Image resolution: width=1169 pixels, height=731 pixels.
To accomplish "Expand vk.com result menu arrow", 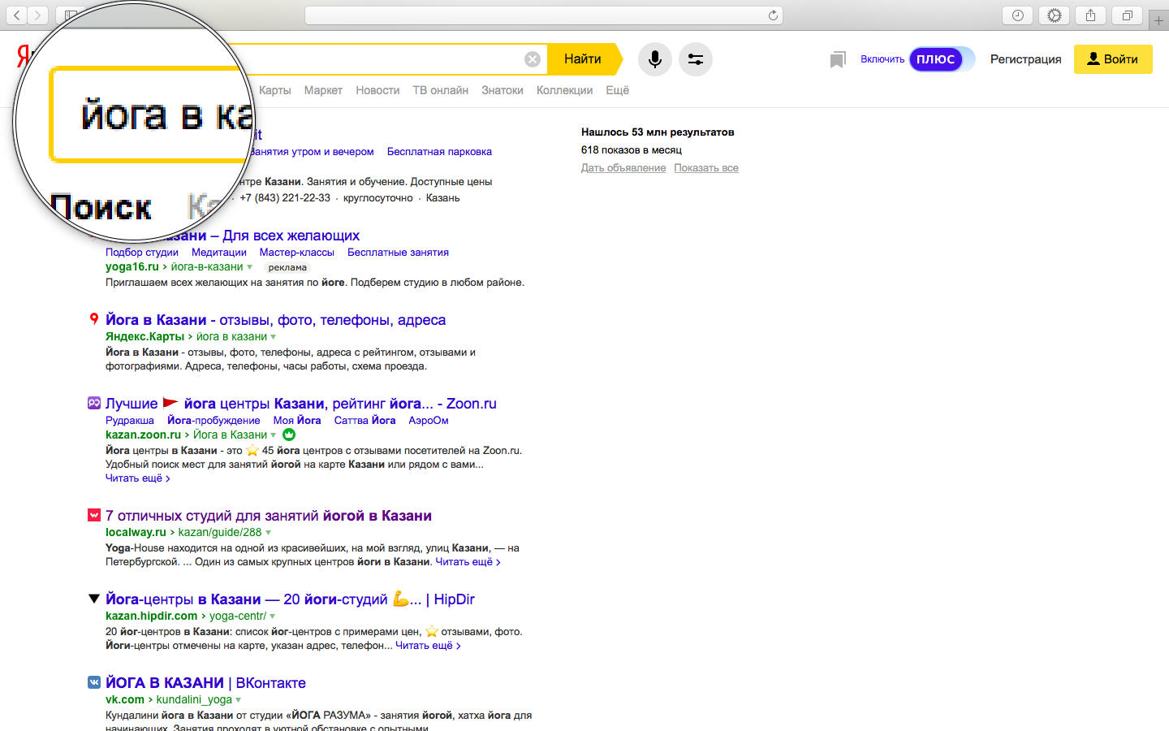I will 239,700.
